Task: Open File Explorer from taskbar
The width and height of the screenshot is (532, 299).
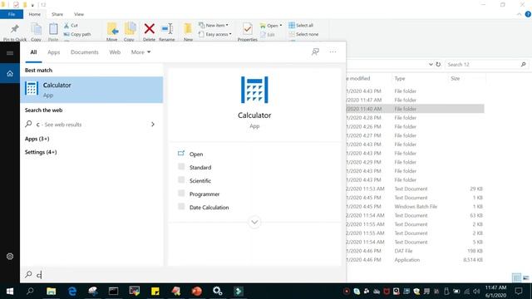Action: tap(52, 292)
